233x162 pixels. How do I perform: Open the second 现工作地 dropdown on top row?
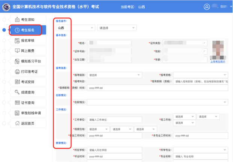pos(208,116)
